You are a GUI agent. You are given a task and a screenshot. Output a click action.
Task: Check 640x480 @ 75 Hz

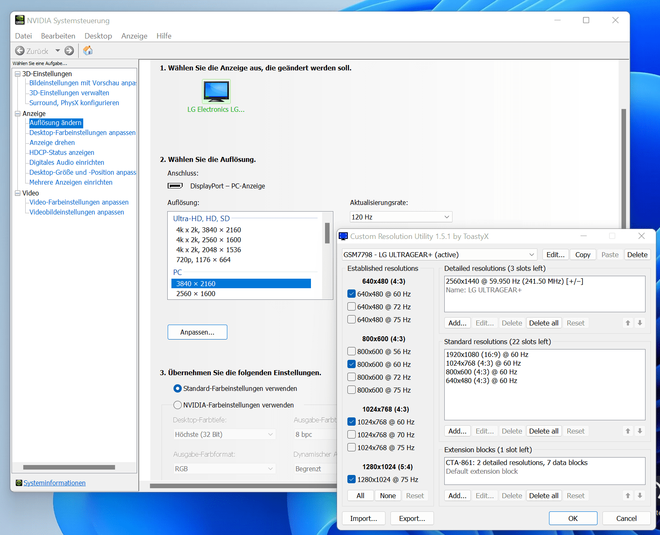click(352, 320)
